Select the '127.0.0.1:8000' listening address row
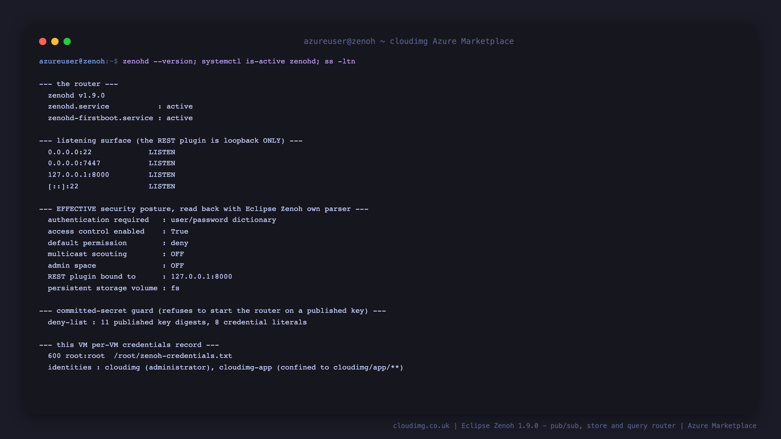Screen dimensions: 781x439 (x=111, y=175)
